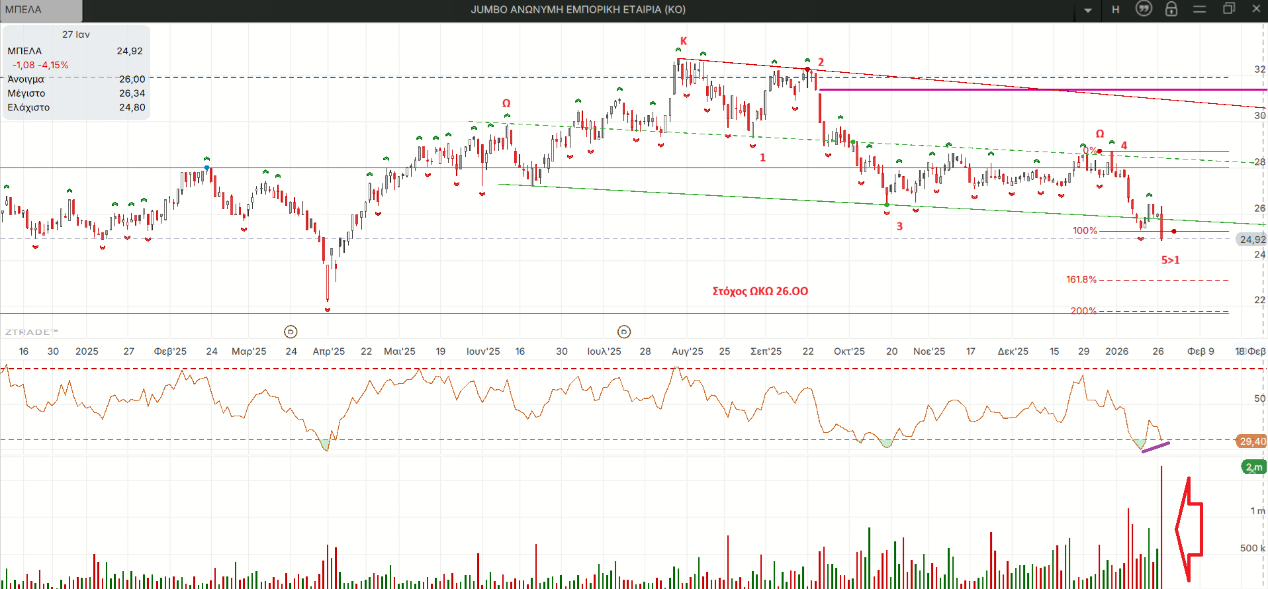Select the 'Στόχος ΩΚΩ 26.00' text annotation
Screen dimensions: 1268x589
pyautogui.click(x=760, y=291)
